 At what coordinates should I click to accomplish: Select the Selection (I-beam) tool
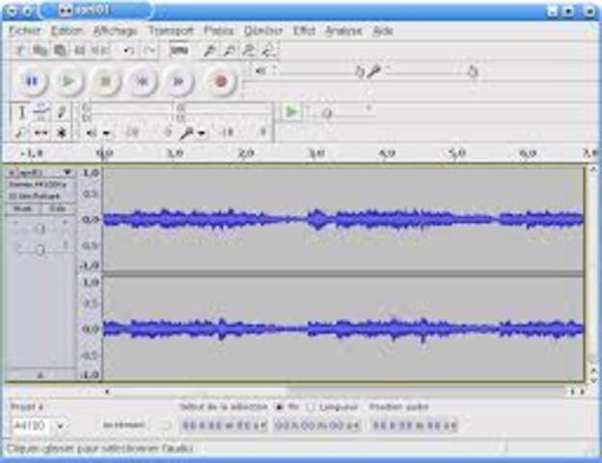[21, 113]
